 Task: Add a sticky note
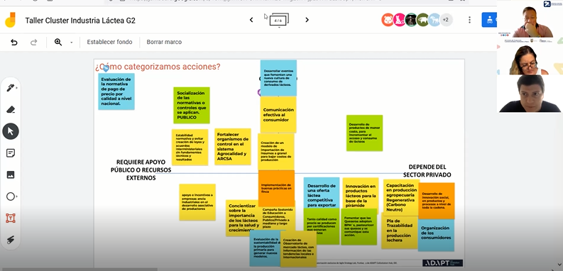[11, 153]
